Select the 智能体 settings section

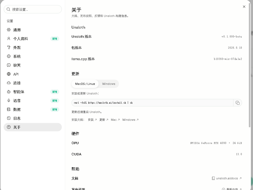(x=33, y=92)
